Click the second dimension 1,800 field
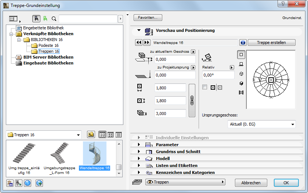This screenshot has height=193, width=308. tap(170, 101)
